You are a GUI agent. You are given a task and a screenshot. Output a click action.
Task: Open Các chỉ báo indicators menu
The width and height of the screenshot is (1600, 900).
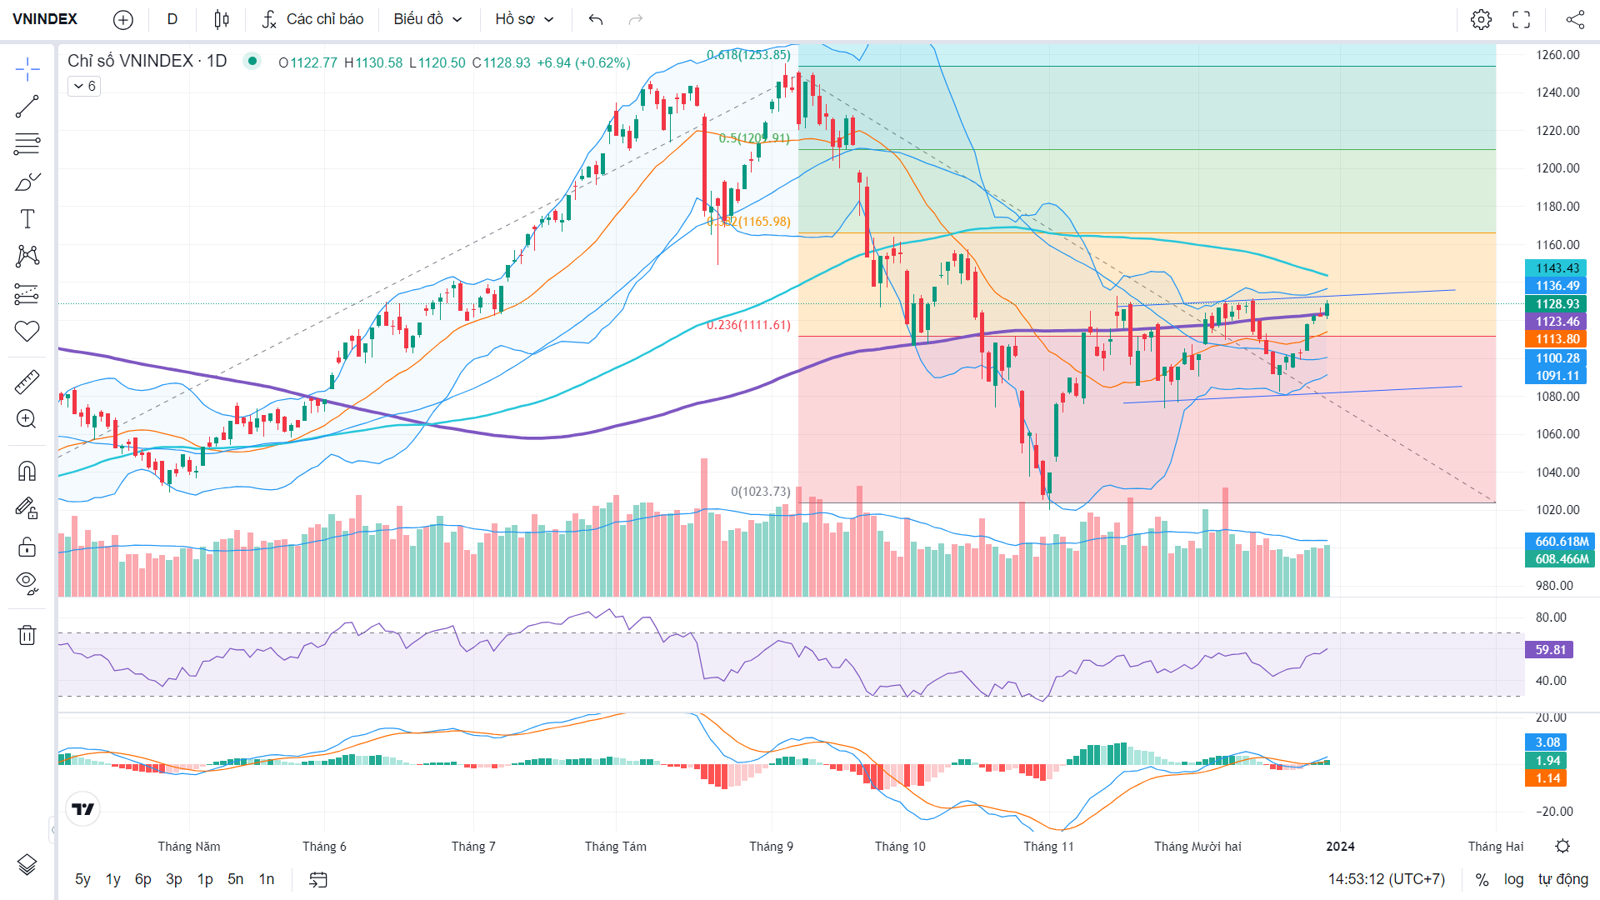[x=312, y=19]
